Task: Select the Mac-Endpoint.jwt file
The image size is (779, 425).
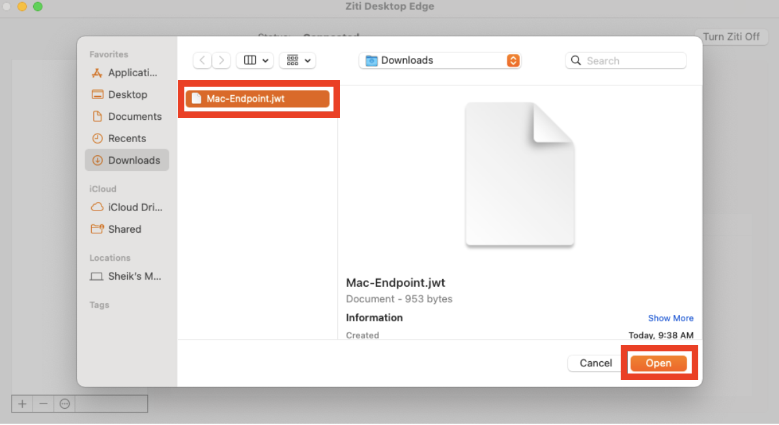Action: (x=258, y=99)
